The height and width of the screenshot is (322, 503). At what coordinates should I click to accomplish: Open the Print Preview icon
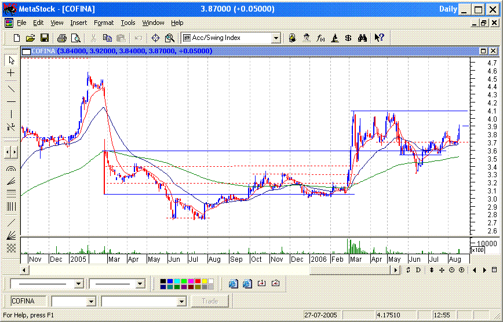(75, 38)
